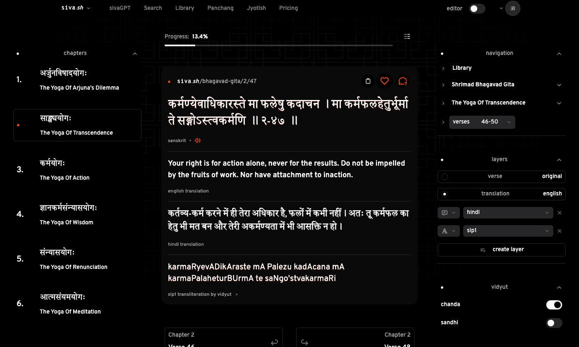Open the verses 46-50 dropdown
Viewport: 579px width, 347px height.
[482, 122]
